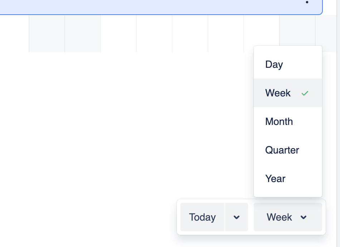This screenshot has width=340, height=247.
Task: Expand the arrow next to Today
Action: (237, 217)
